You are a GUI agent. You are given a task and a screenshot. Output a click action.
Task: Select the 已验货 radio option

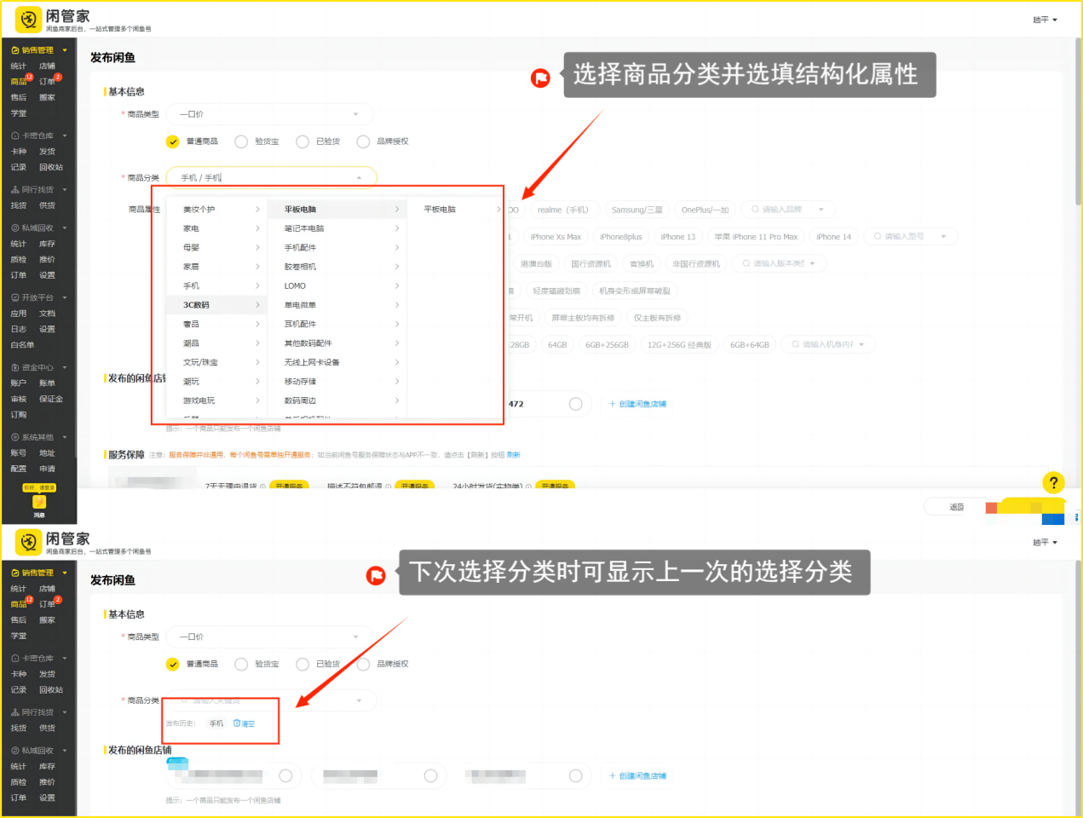302,141
